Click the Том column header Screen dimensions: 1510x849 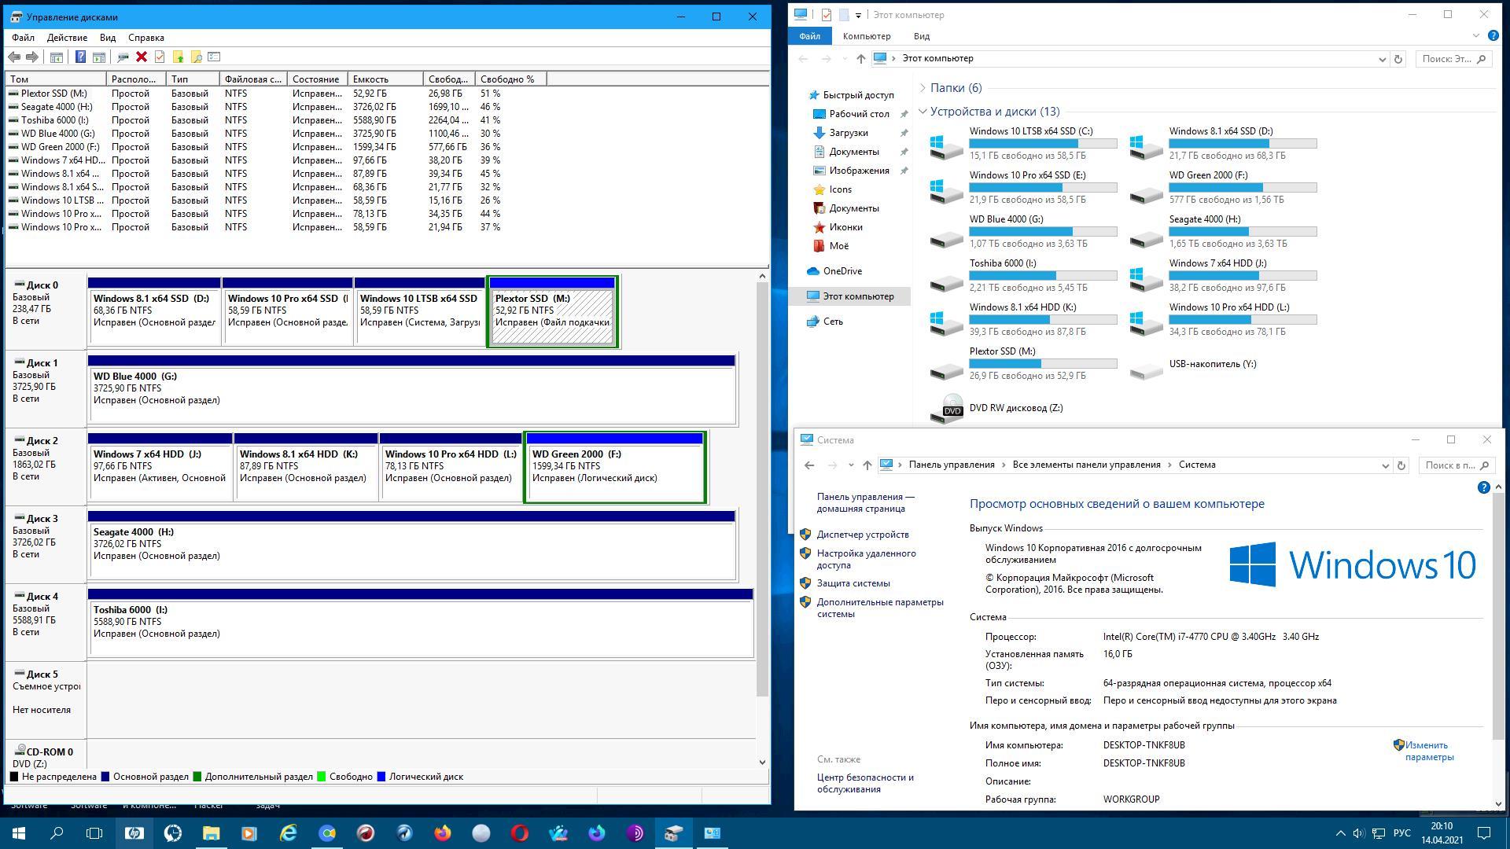56,79
